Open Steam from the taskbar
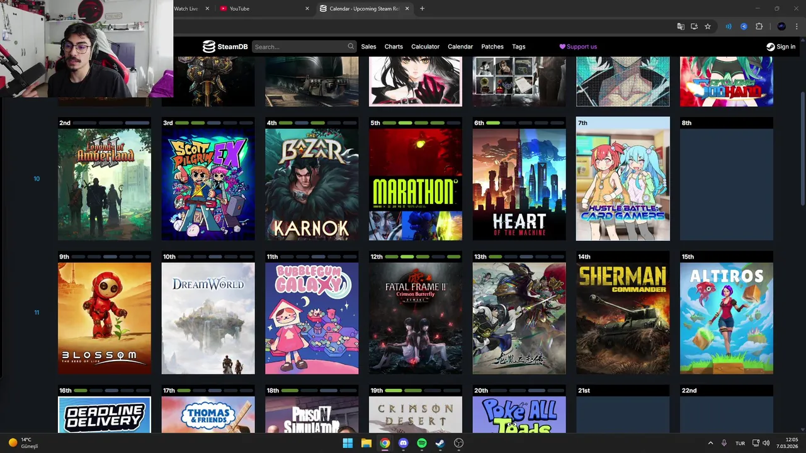Screen dimensions: 806x453 (440, 443)
